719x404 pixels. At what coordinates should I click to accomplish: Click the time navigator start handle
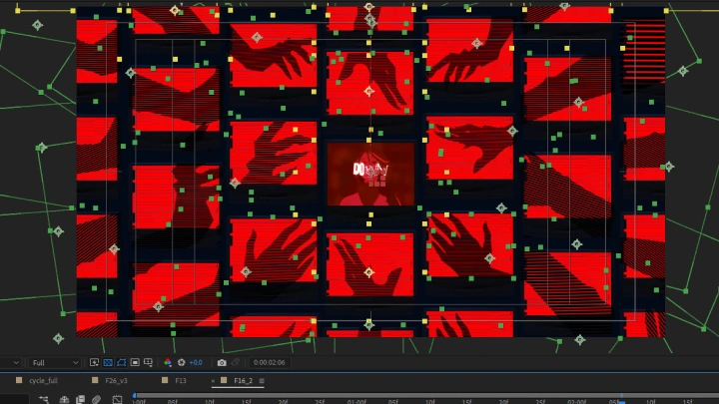tap(135, 395)
